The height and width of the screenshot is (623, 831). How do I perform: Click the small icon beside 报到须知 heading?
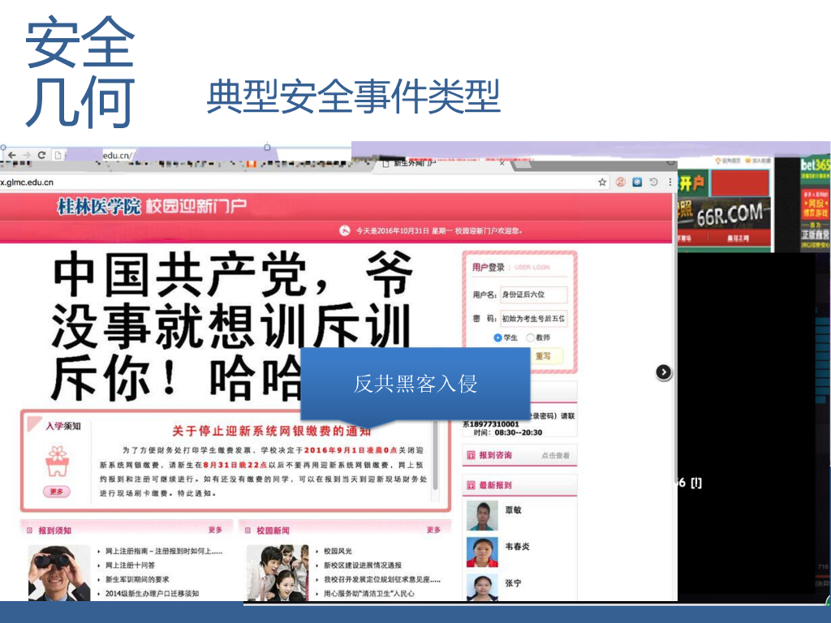(x=29, y=531)
